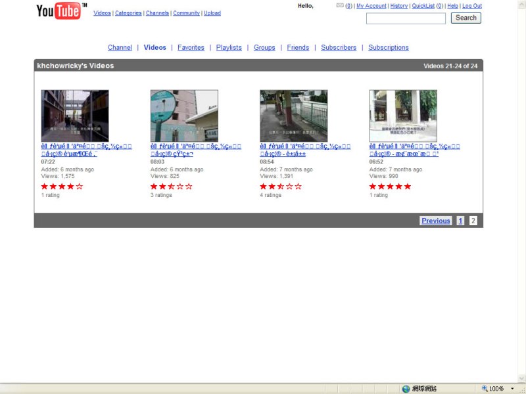Switch to the Channel tab
This screenshot has height=394, width=526.
coord(120,47)
